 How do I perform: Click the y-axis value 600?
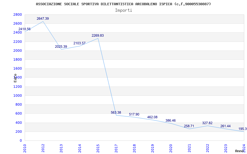pyautogui.click(x=19, y=113)
